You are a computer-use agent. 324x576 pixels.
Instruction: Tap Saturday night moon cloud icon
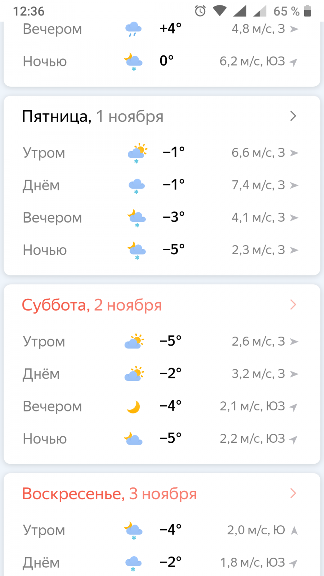coord(134,439)
